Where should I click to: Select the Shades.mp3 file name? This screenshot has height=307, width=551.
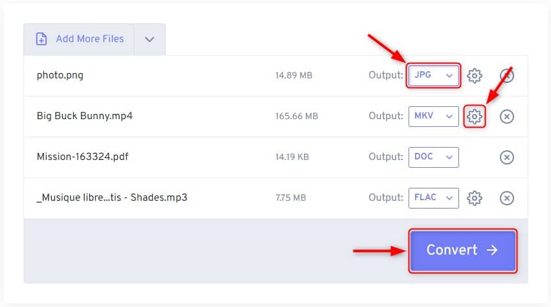[112, 198]
